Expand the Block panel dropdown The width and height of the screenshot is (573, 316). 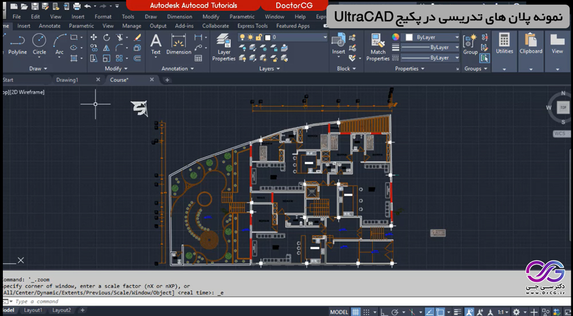click(x=346, y=69)
